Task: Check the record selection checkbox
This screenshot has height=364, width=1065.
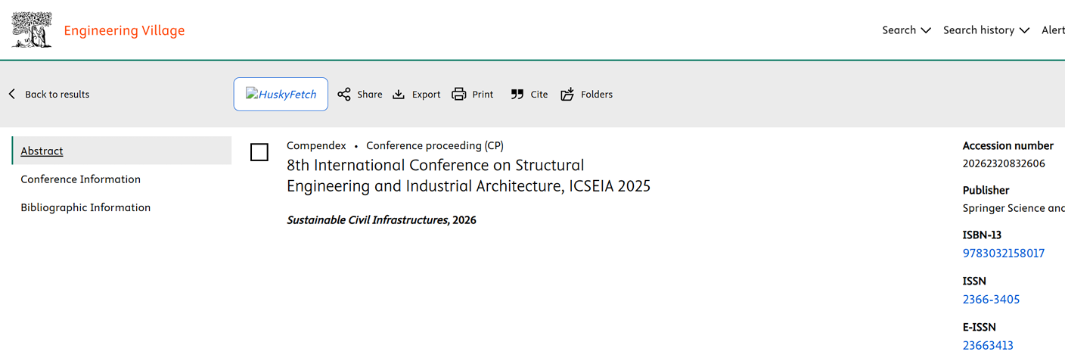Action: [x=259, y=152]
